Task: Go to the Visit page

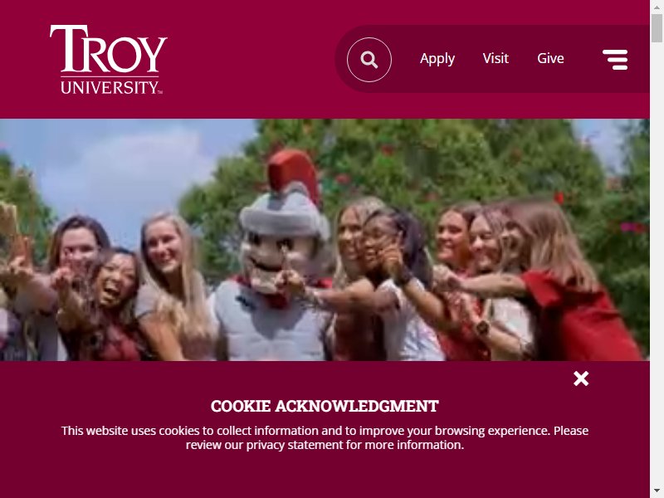Action: [x=496, y=58]
